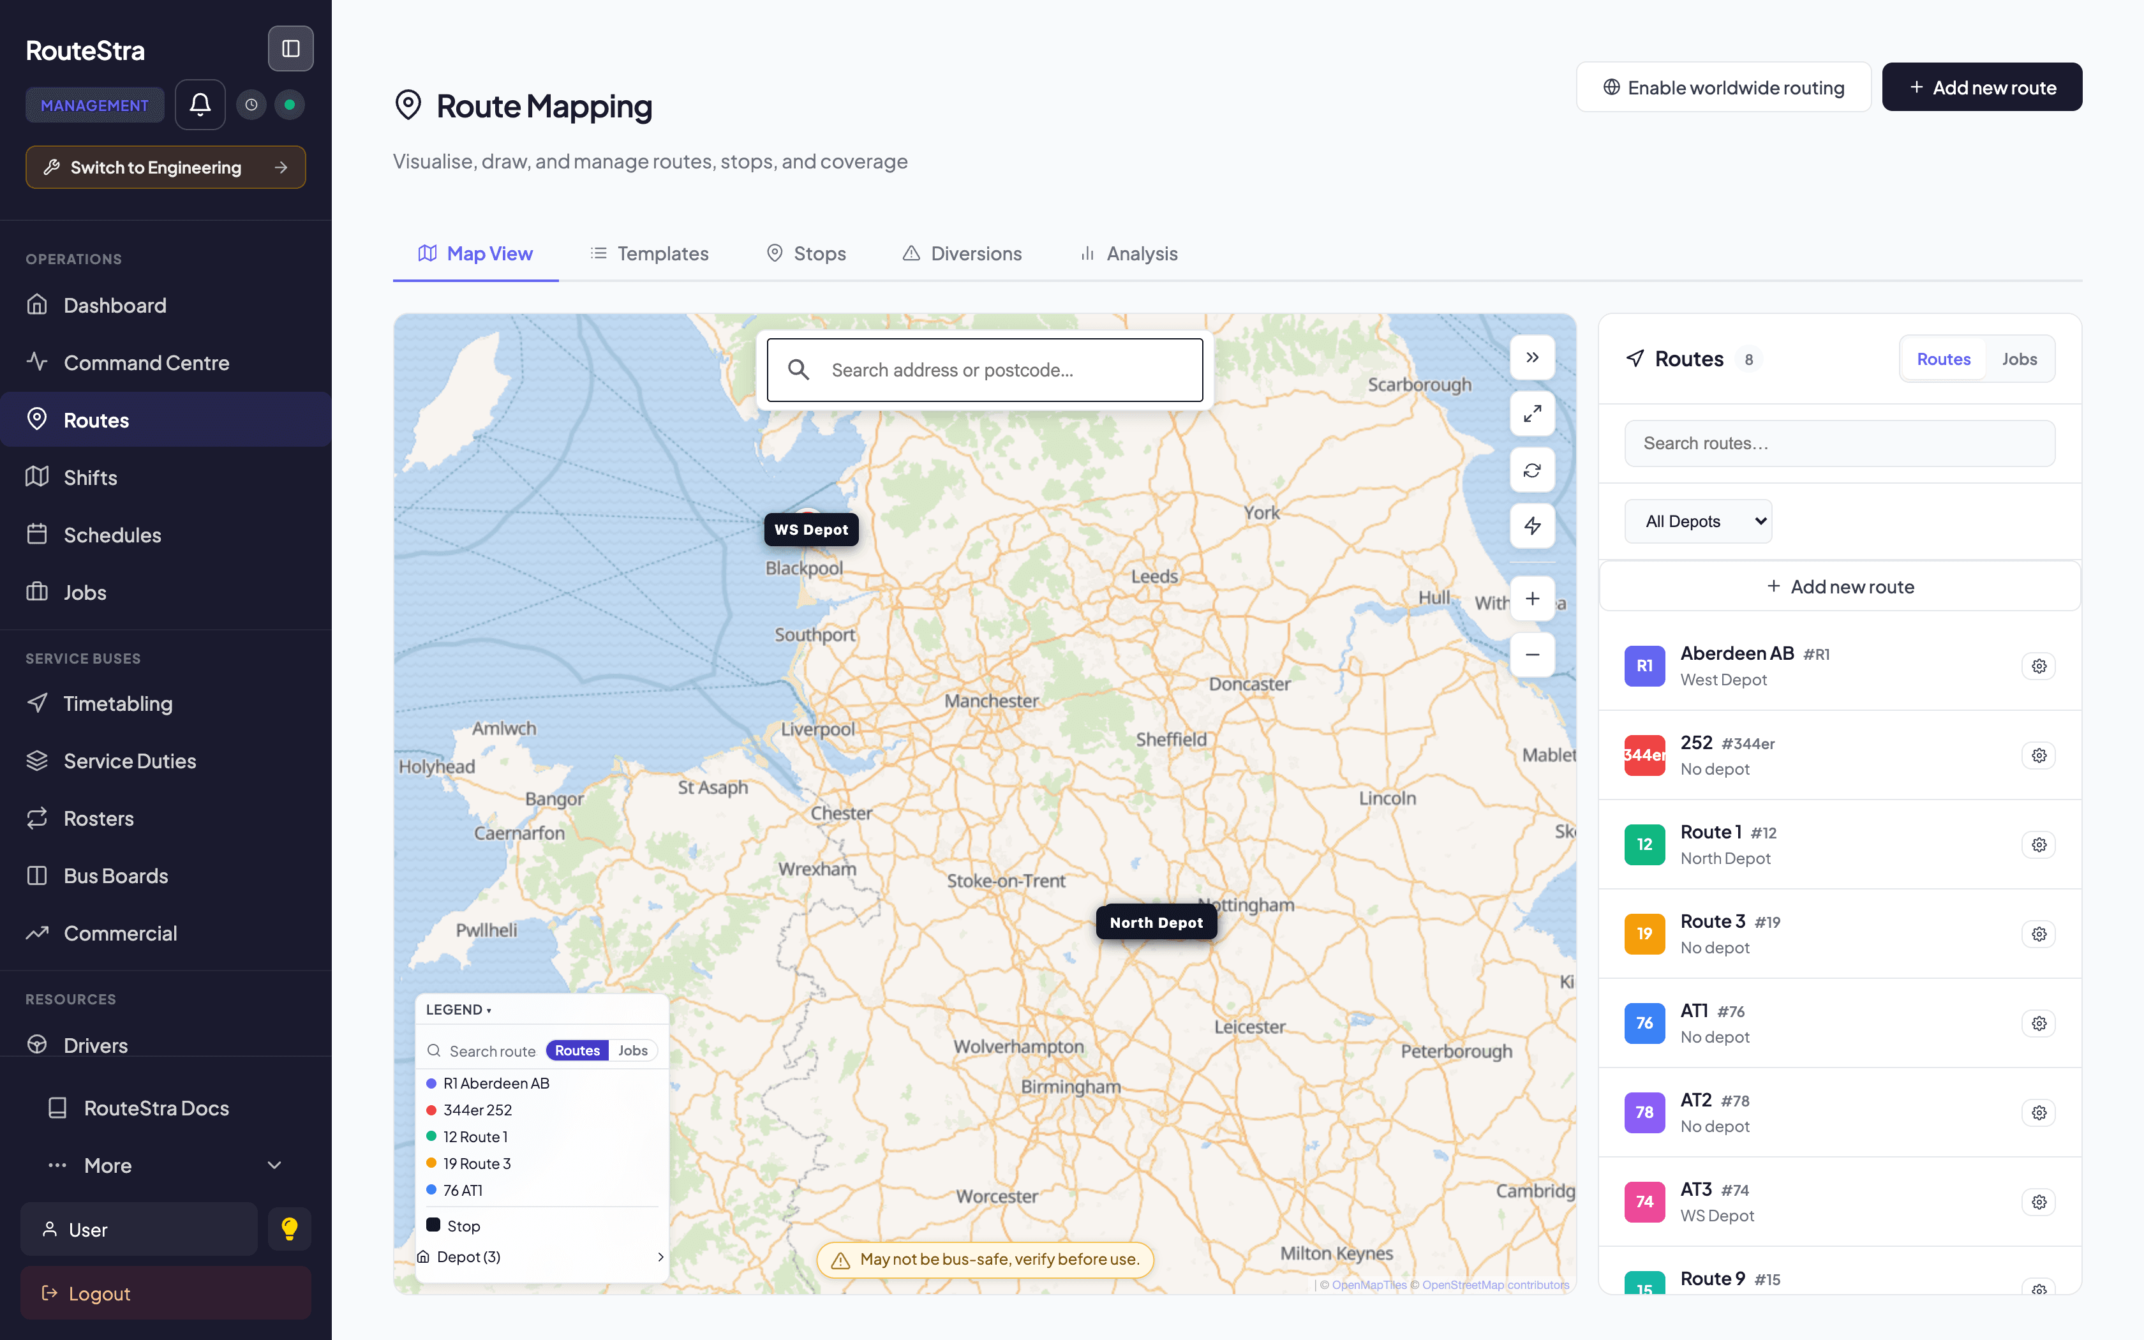Switch routes panel toggle to Routes

(x=1944, y=359)
